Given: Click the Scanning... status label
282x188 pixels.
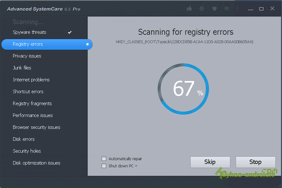Looking at the screenshot, I should 28,22.
